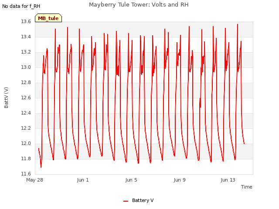Click the 13.4 y-axis tick label

coord(26,37)
